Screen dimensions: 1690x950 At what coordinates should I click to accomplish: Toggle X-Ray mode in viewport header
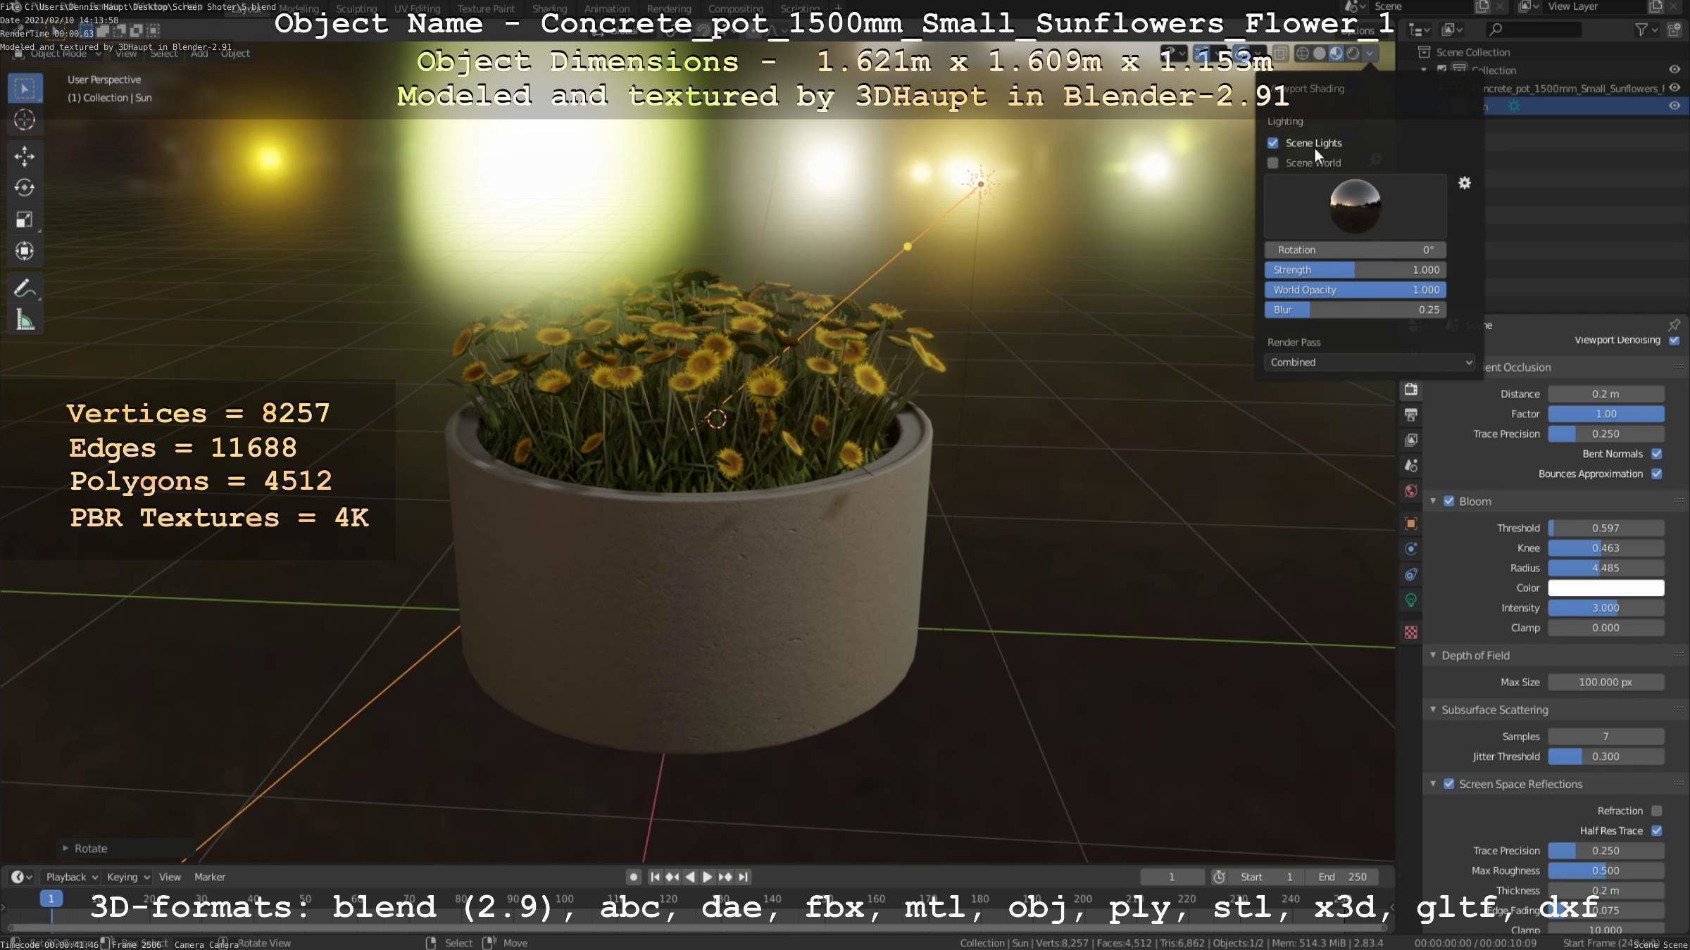[1281, 53]
